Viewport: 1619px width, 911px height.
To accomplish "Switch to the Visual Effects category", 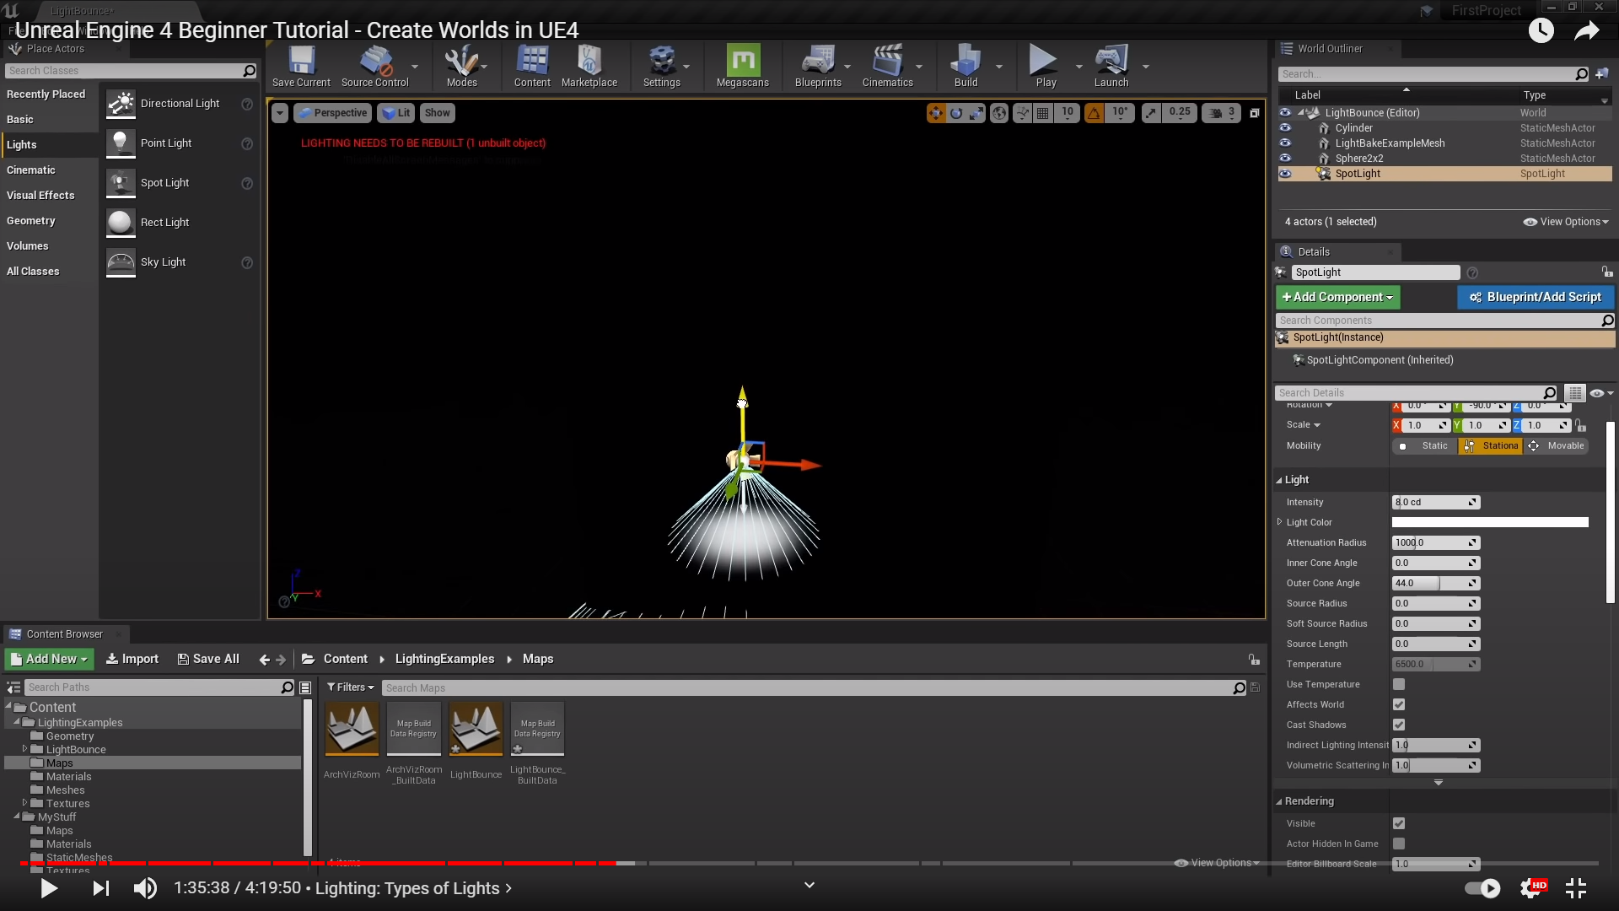I will tap(40, 196).
